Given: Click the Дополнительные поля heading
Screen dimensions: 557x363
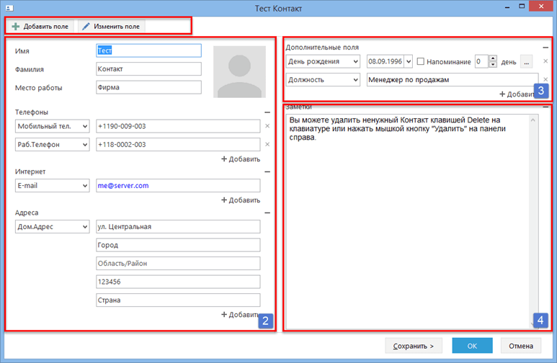Looking at the screenshot, I should click(x=322, y=48).
